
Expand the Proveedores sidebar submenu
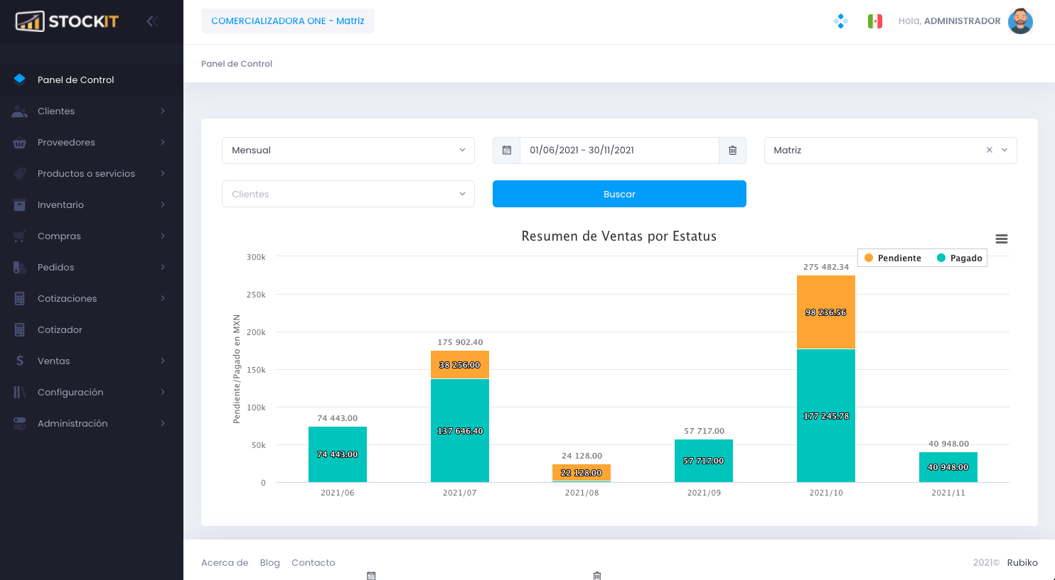[x=163, y=142]
